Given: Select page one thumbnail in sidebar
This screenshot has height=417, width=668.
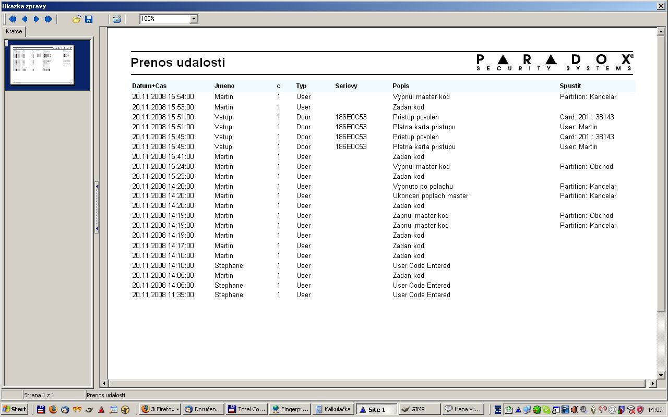Looking at the screenshot, I should (43, 65).
